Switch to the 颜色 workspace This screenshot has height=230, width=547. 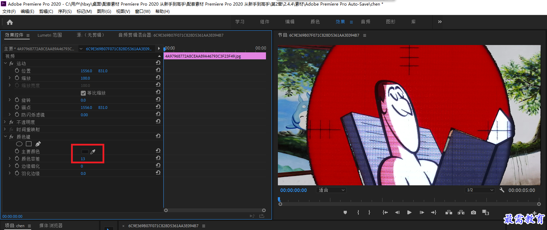(315, 22)
